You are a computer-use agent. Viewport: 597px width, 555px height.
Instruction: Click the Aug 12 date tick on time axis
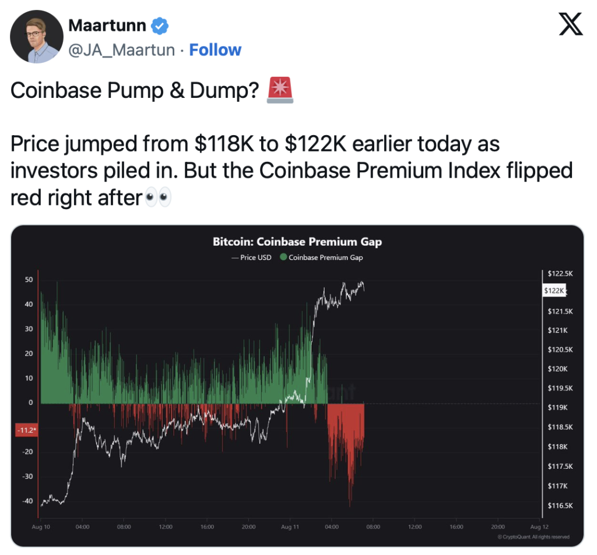(539, 527)
